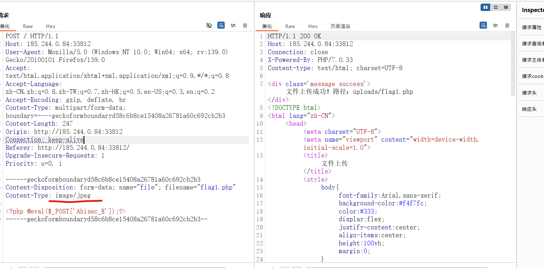Click the Inspector panel title
Image resolution: width=544 pixels, height=268 pixels.
coord(533,10)
